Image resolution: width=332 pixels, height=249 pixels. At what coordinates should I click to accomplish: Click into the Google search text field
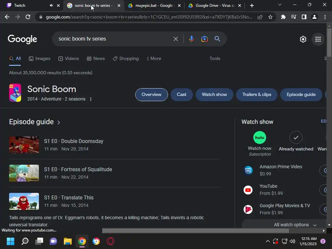click(114, 39)
